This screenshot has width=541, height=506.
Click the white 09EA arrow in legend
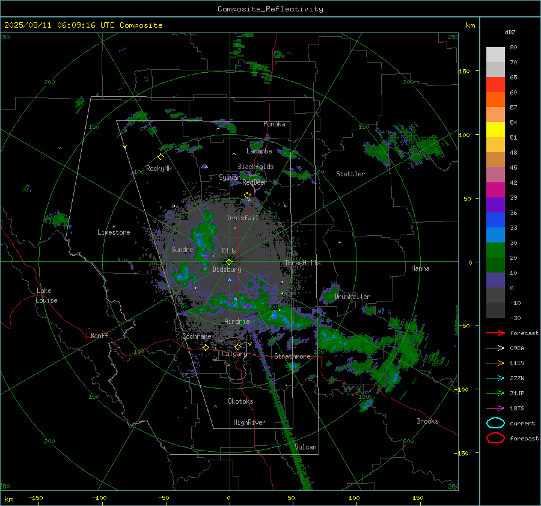pyautogui.click(x=495, y=348)
